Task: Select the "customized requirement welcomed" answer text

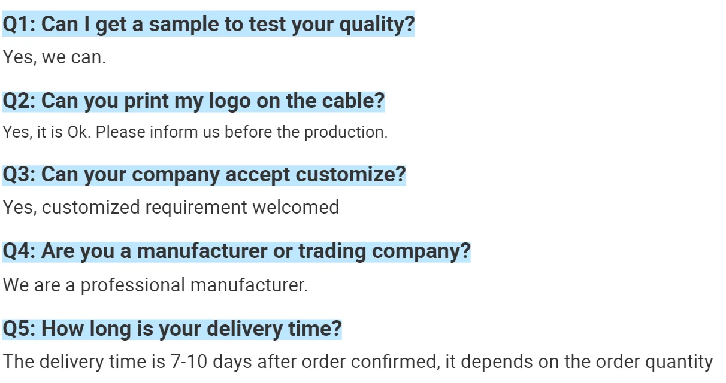Action: pyautogui.click(x=190, y=207)
